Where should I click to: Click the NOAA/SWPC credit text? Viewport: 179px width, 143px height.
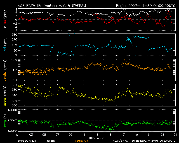pos(120,141)
